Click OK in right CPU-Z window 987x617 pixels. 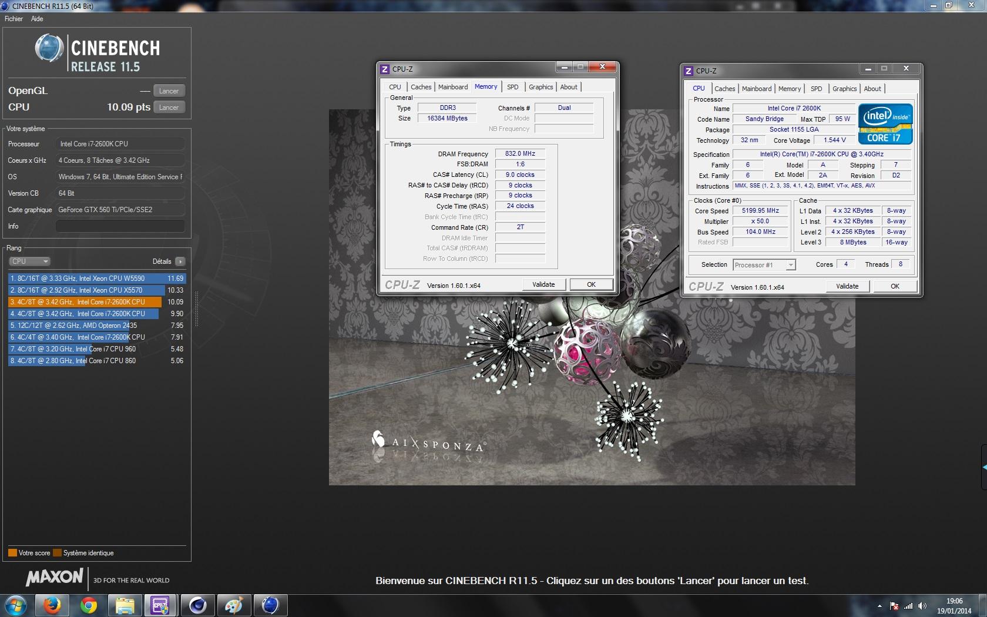895,286
